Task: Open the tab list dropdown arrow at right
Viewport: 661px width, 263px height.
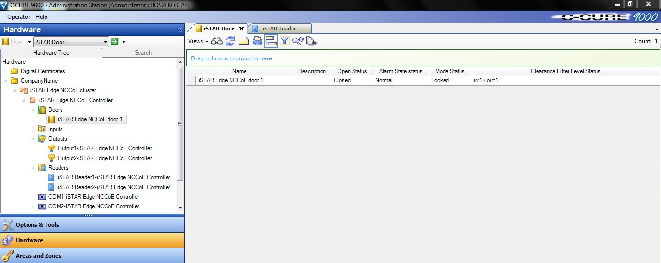Action: 657,30
